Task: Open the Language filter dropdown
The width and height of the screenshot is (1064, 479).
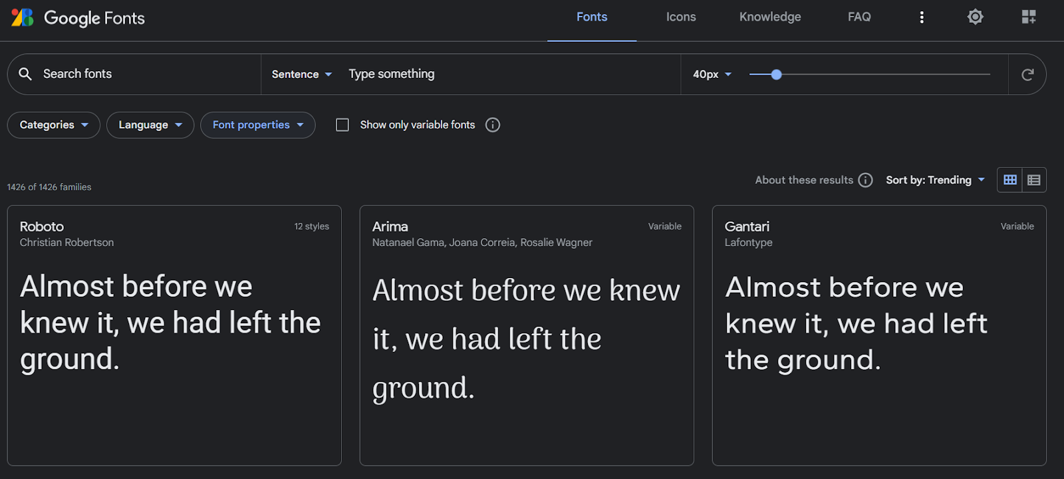Action: tap(150, 125)
